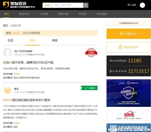This screenshot has width=151, height=132.
Task: Click second complaint description paragraph
Action: tap(50, 112)
